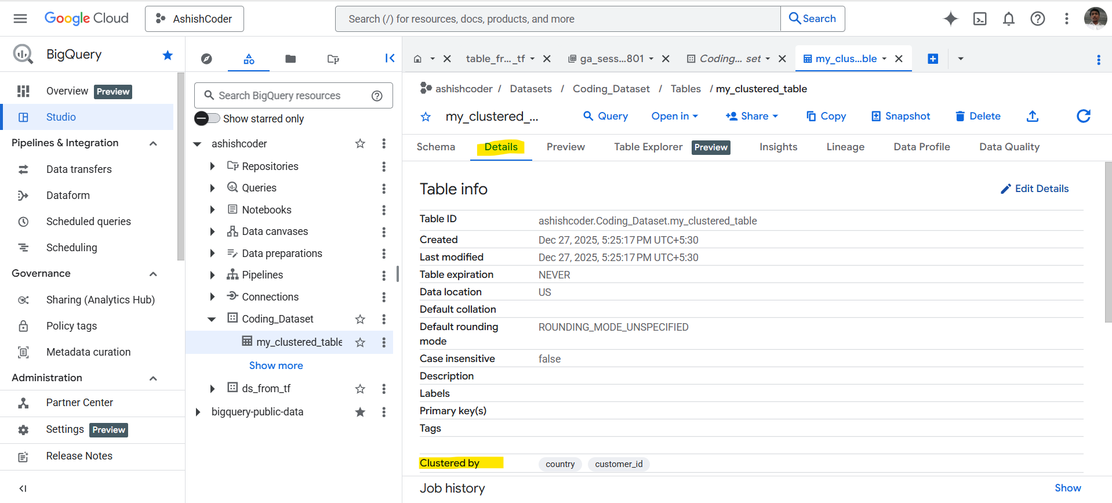The height and width of the screenshot is (503, 1112).
Task: Open the Lineage tab
Action: (x=845, y=147)
